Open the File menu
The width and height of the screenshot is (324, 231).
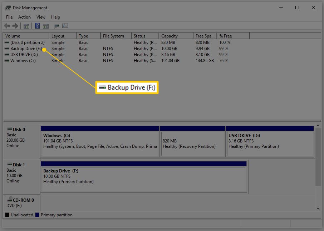click(x=9, y=17)
